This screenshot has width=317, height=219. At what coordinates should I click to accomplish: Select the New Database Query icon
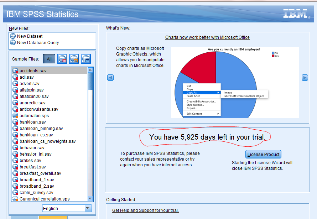click(x=13, y=43)
